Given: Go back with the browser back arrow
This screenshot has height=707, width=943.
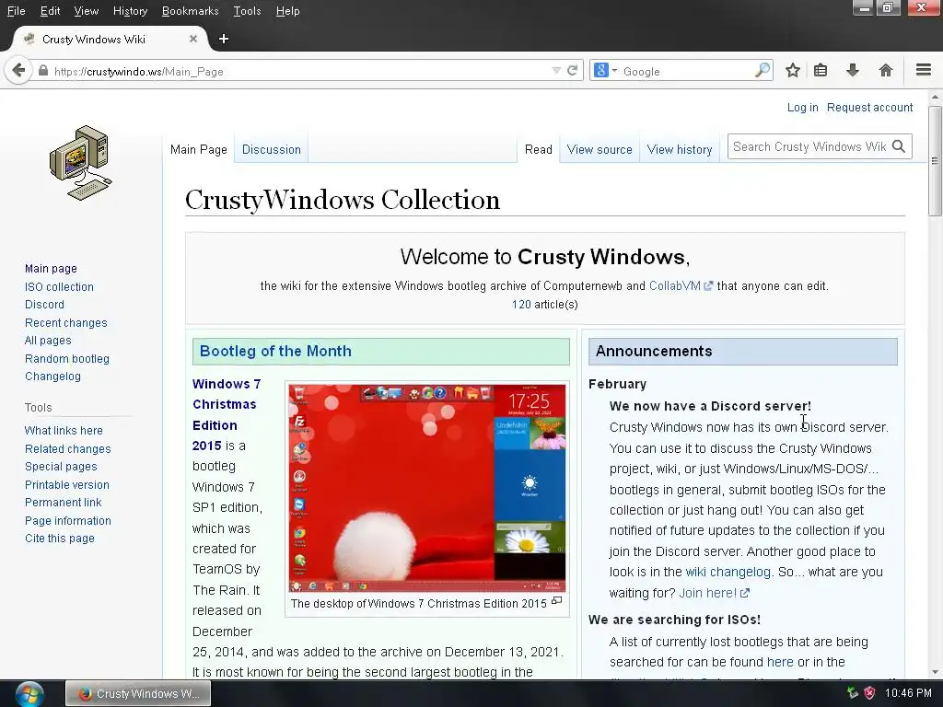Looking at the screenshot, I should (x=18, y=71).
